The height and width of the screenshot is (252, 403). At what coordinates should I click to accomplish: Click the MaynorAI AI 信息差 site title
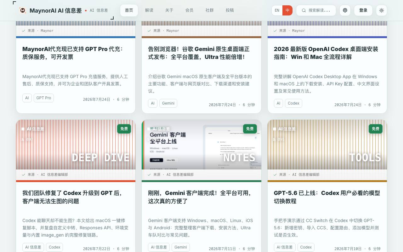pyautogui.click(x=56, y=10)
